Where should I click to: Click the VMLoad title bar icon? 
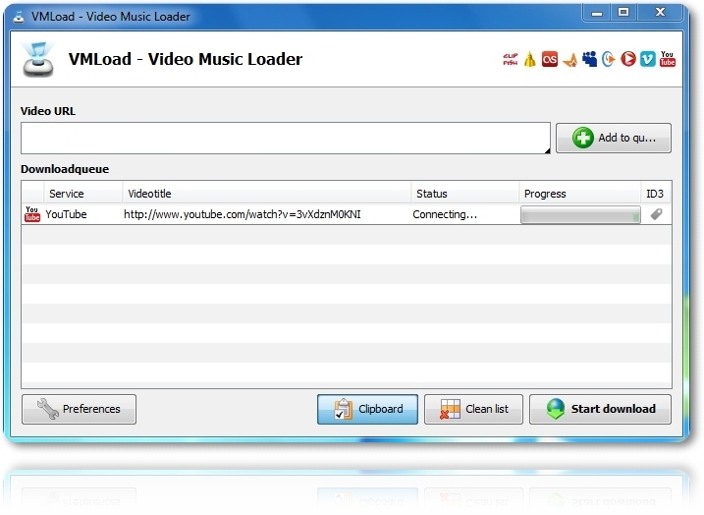tap(19, 17)
